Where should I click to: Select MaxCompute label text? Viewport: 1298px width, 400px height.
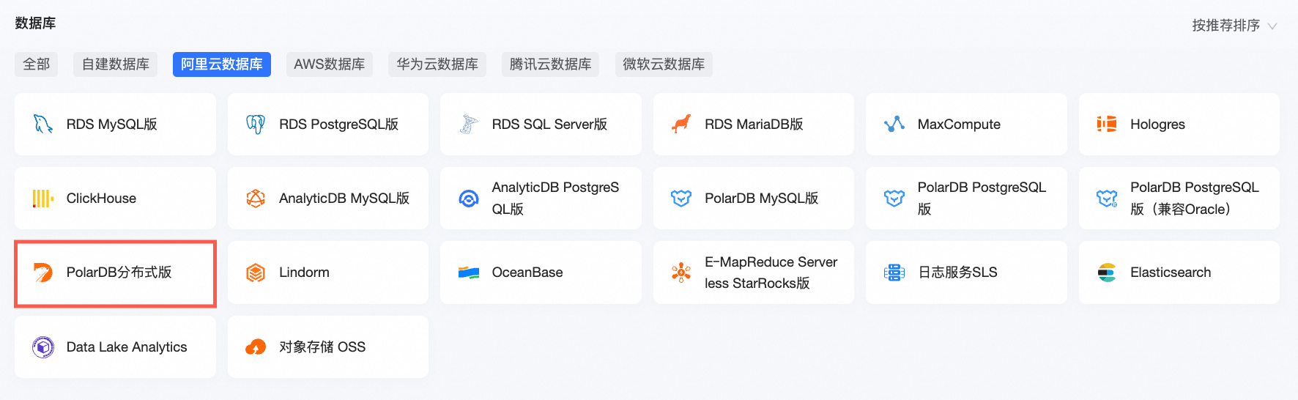click(959, 125)
